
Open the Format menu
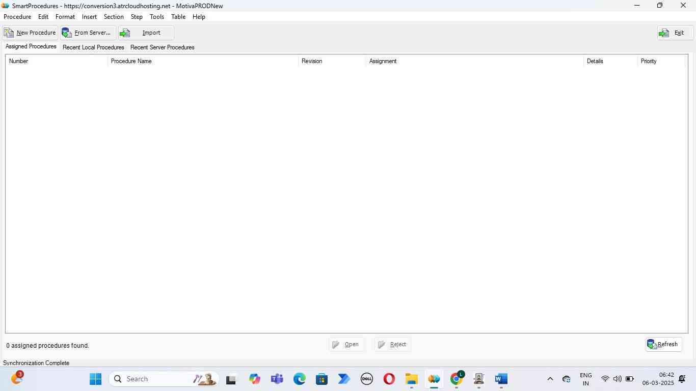click(x=65, y=17)
